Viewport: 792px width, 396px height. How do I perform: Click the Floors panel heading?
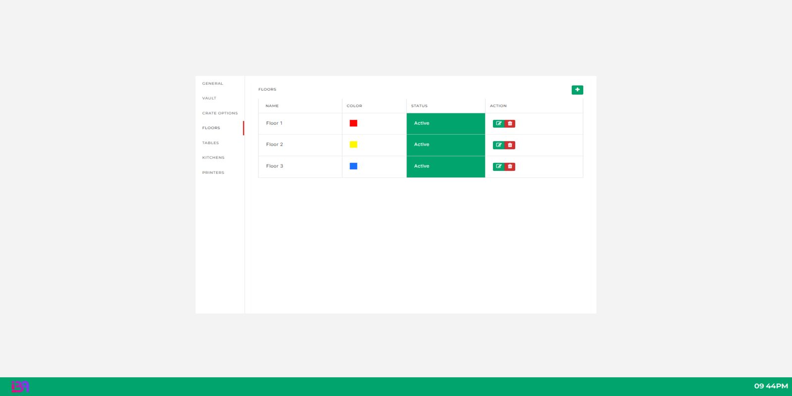coord(267,90)
